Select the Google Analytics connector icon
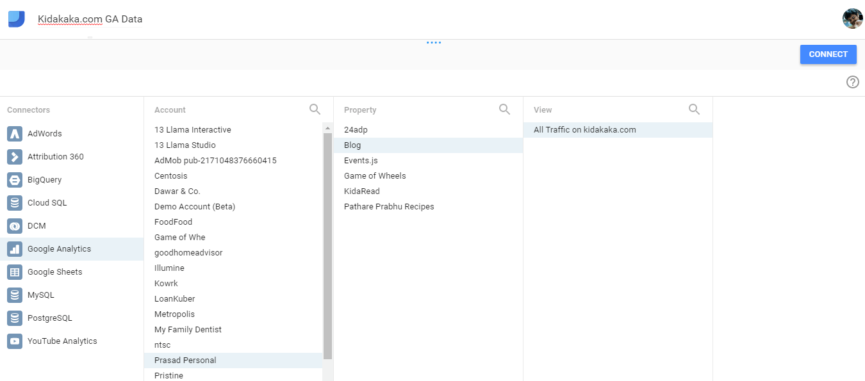The image size is (865, 381). (x=15, y=249)
